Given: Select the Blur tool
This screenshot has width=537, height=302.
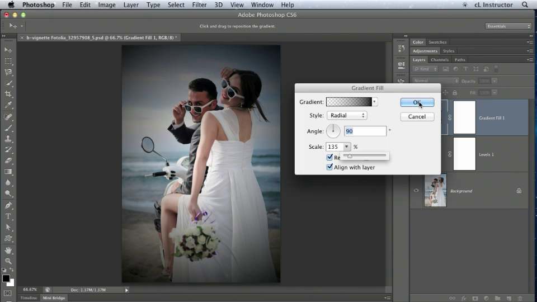Looking at the screenshot, I should coord(8,183).
